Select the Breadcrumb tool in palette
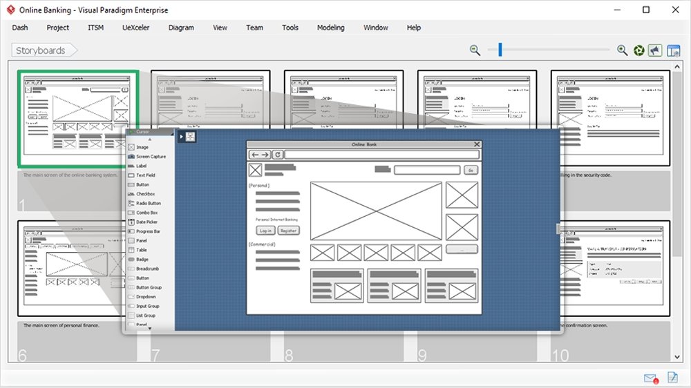 point(143,269)
